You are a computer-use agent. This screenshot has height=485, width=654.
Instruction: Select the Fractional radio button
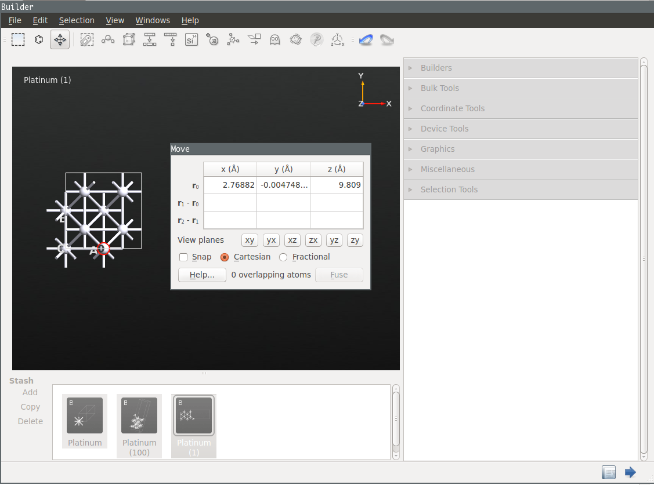pyautogui.click(x=283, y=257)
